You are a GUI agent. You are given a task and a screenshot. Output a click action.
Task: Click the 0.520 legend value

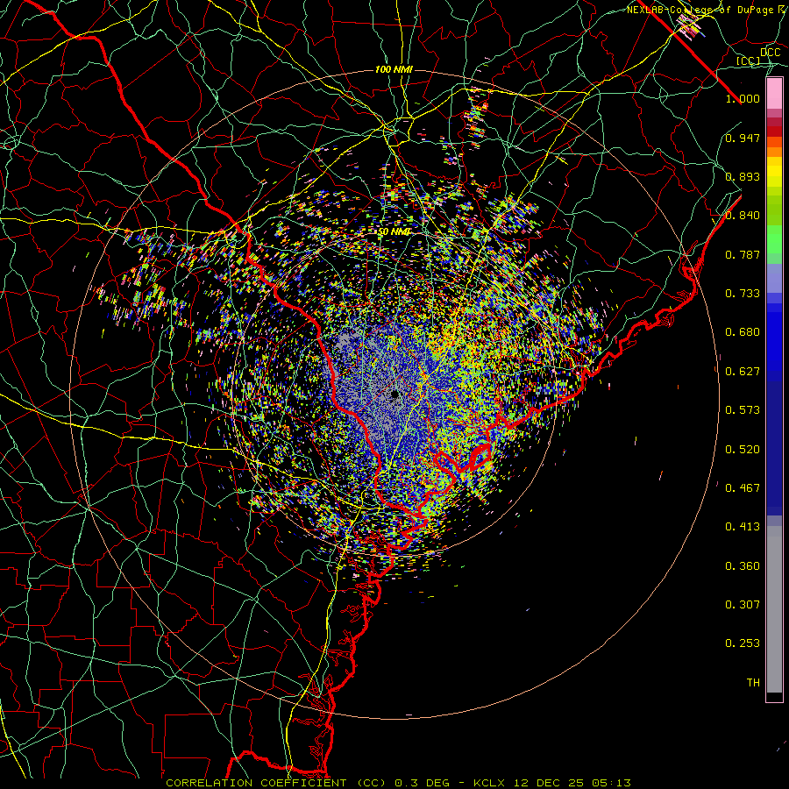tap(743, 450)
